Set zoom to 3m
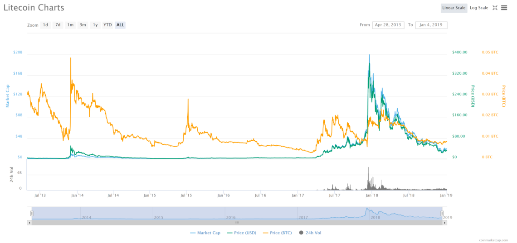The width and height of the screenshot is (517, 243). pyautogui.click(x=83, y=25)
